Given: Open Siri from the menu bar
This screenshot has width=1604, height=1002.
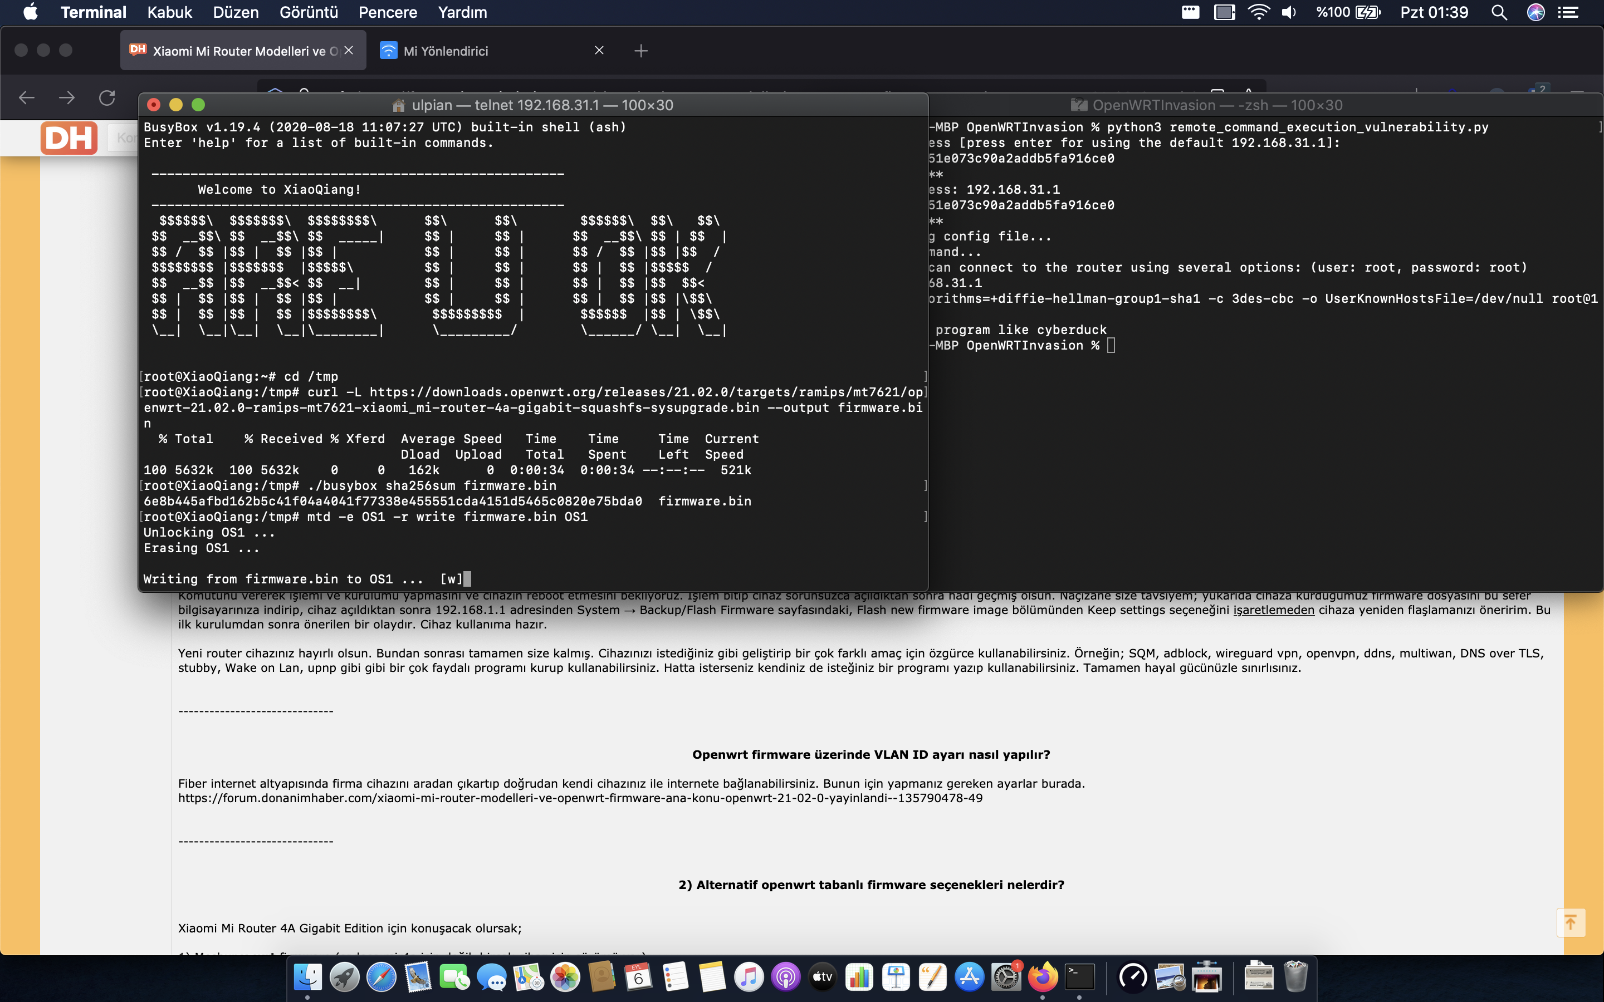Looking at the screenshot, I should pyautogui.click(x=1535, y=12).
